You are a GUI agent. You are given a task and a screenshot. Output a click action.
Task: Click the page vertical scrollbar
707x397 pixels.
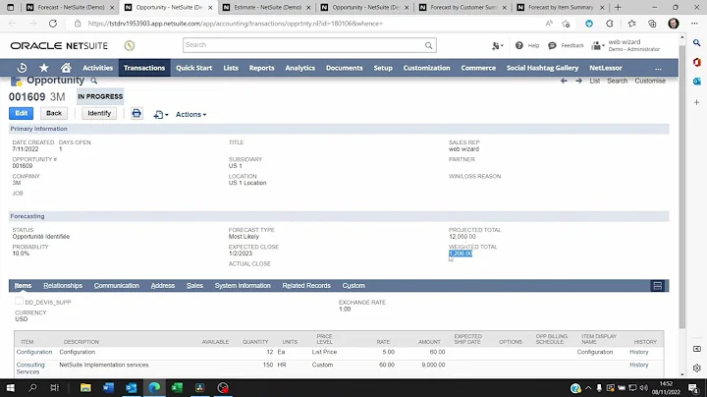point(681,185)
